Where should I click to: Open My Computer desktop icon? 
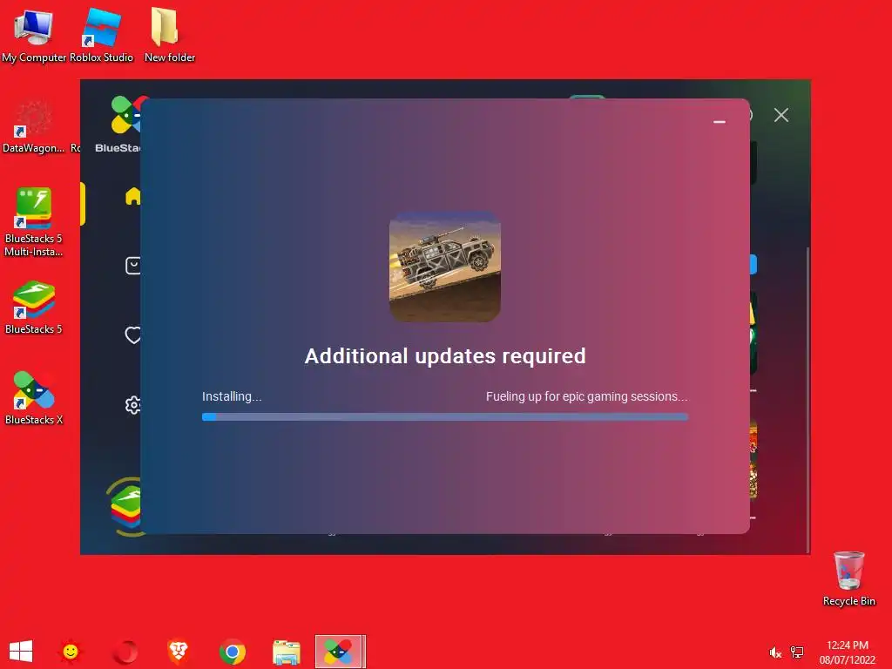34,34
